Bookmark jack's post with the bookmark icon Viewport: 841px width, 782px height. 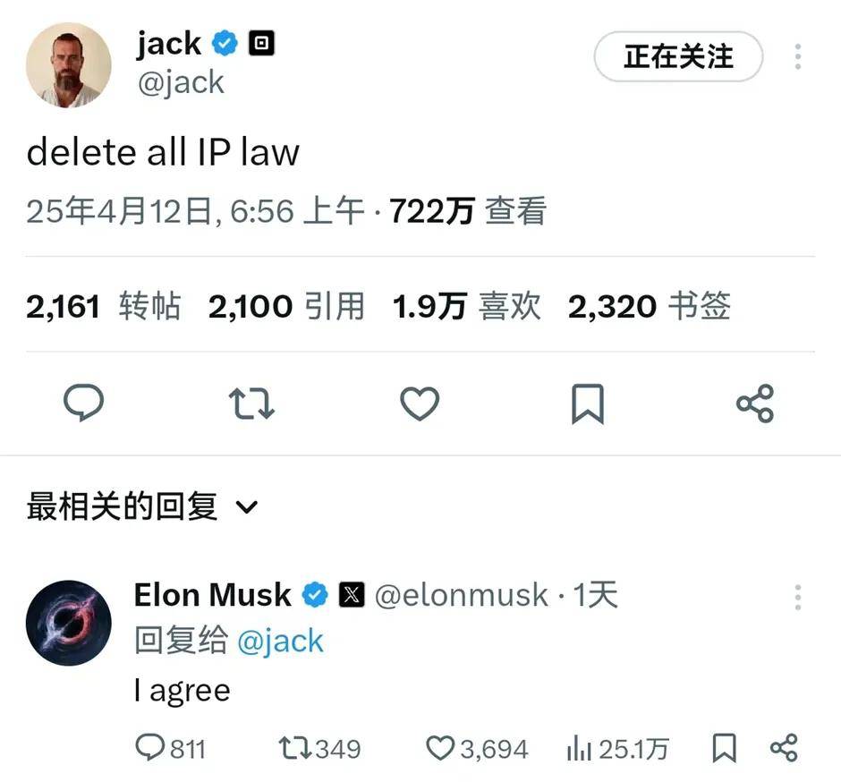click(x=588, y=404)
